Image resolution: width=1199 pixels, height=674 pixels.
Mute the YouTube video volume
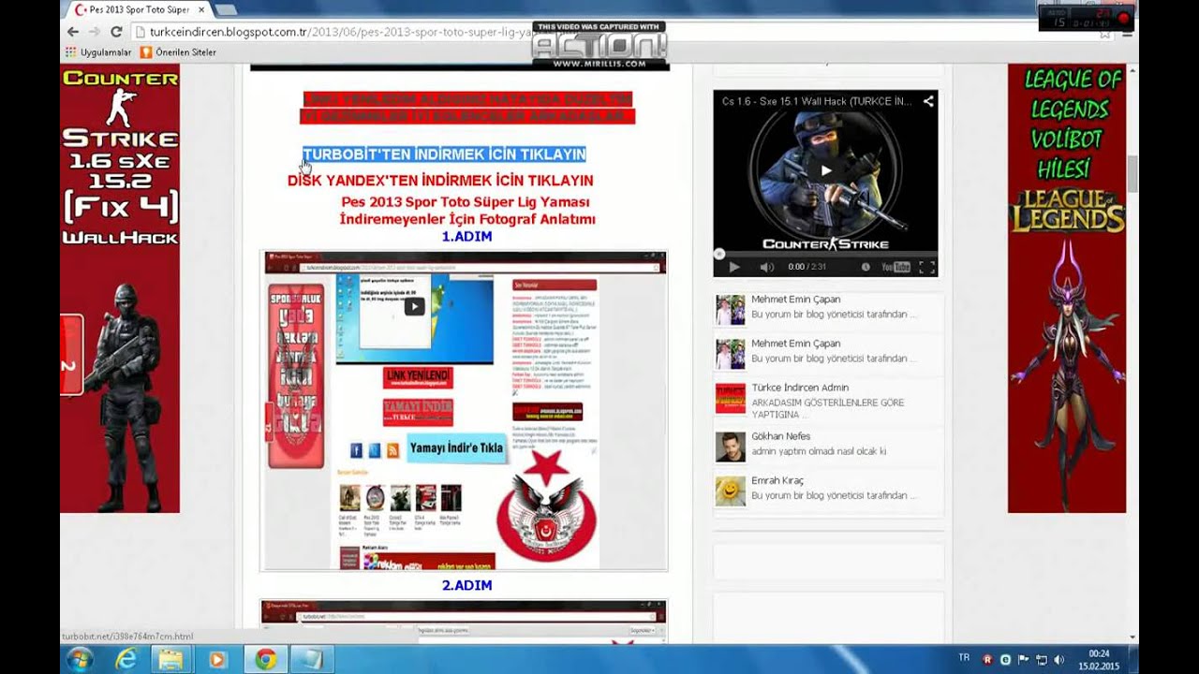[766, 267]
